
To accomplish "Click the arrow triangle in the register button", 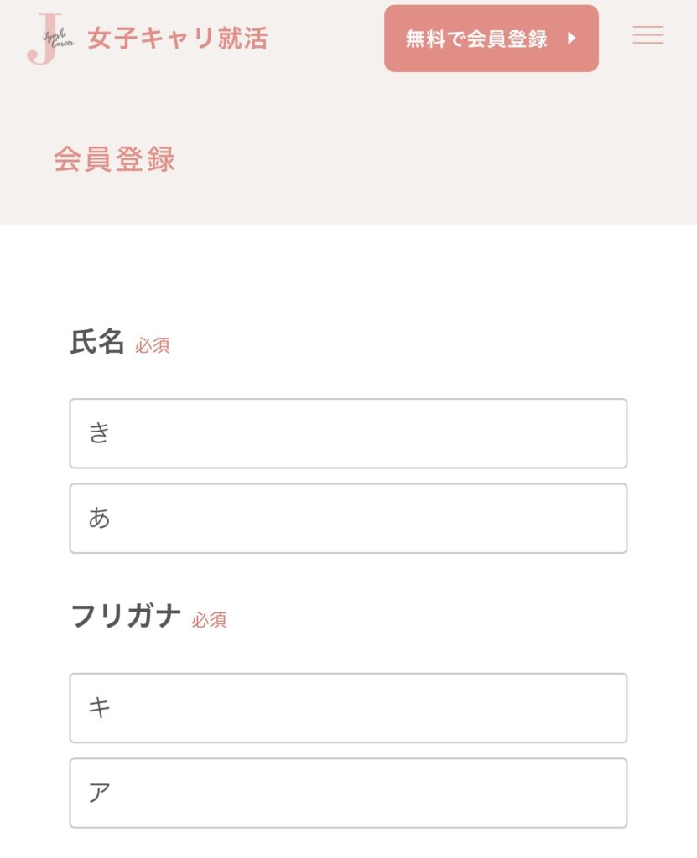I will (x=572, y=39).
